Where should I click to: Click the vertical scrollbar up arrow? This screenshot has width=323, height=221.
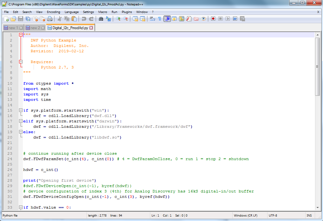coord(317,35)
